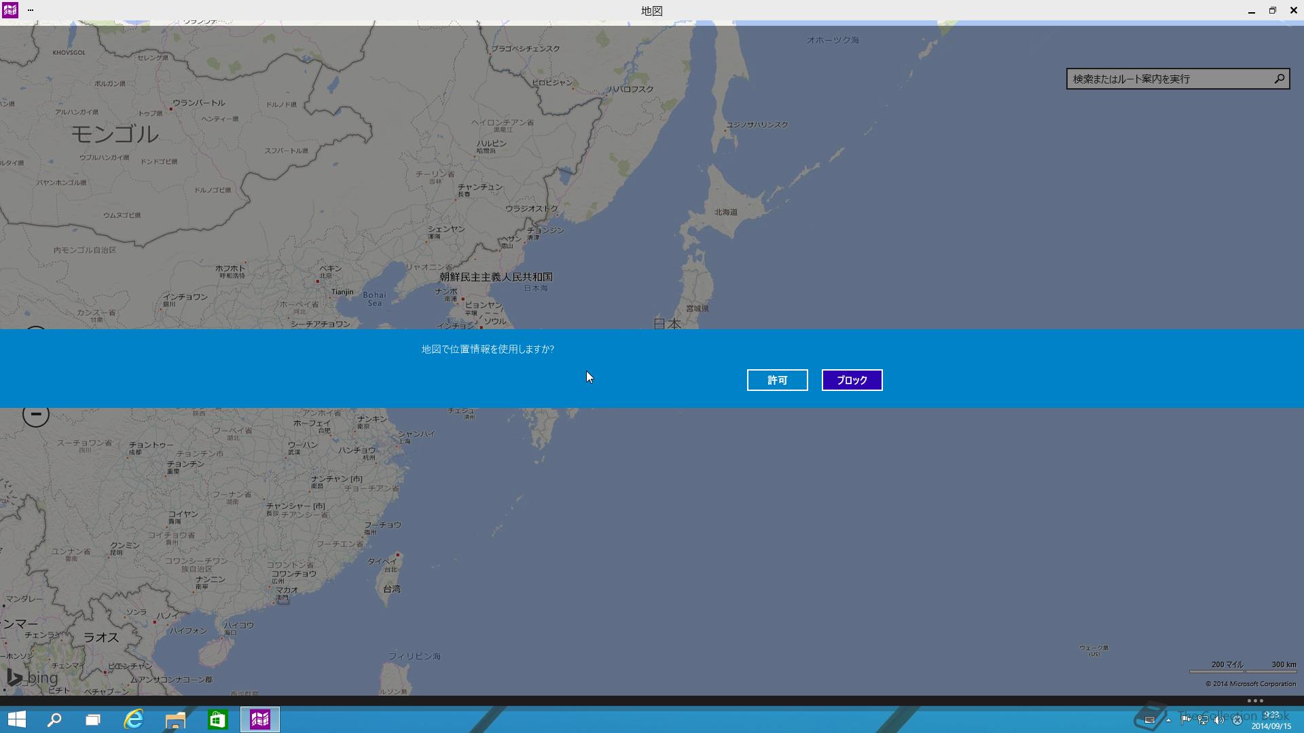Allow location access with 許可 button

[x=777, y=380]
